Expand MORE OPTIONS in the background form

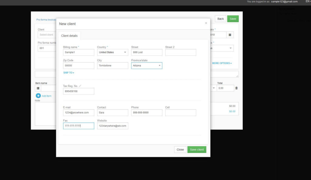pyautogui.click(x=222, y=63)
